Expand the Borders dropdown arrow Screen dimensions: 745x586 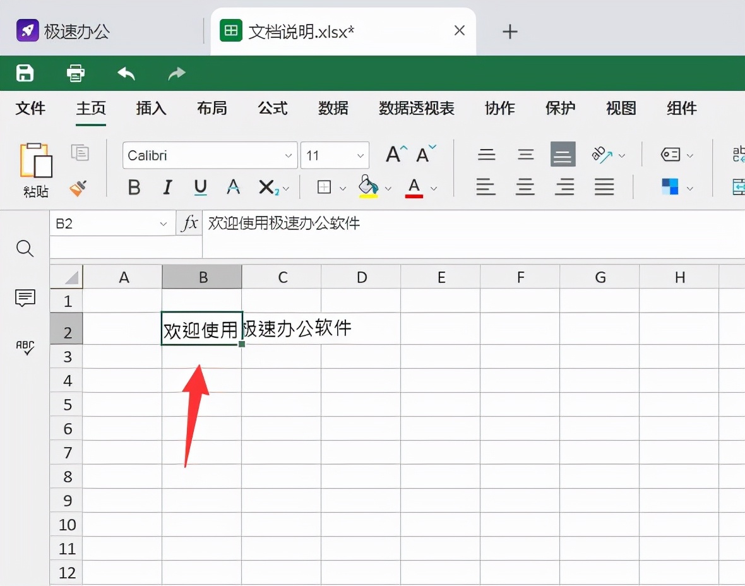click(343, 189)
